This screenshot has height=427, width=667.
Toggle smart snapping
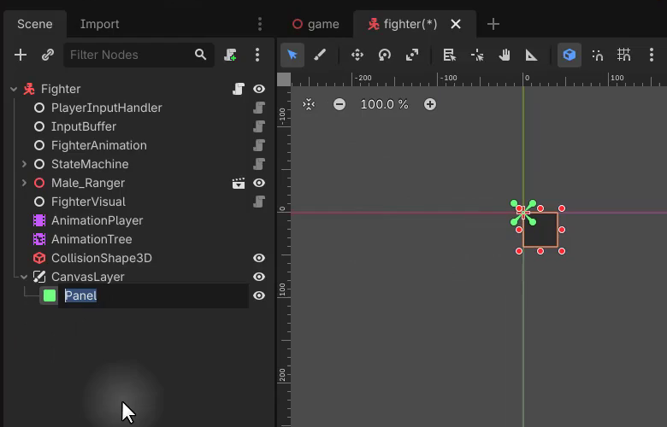click(597, 55)
